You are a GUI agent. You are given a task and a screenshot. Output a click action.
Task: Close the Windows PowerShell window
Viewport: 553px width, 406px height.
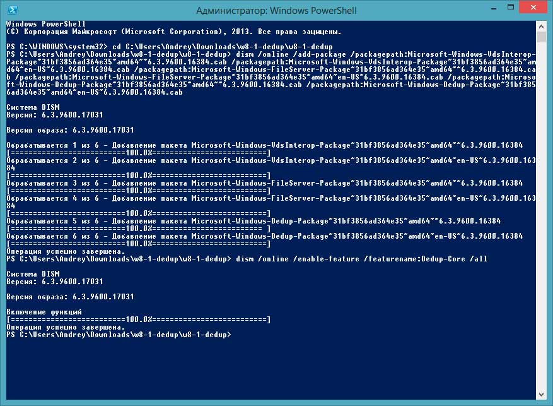pyautogui.click(x=533, y=11)
